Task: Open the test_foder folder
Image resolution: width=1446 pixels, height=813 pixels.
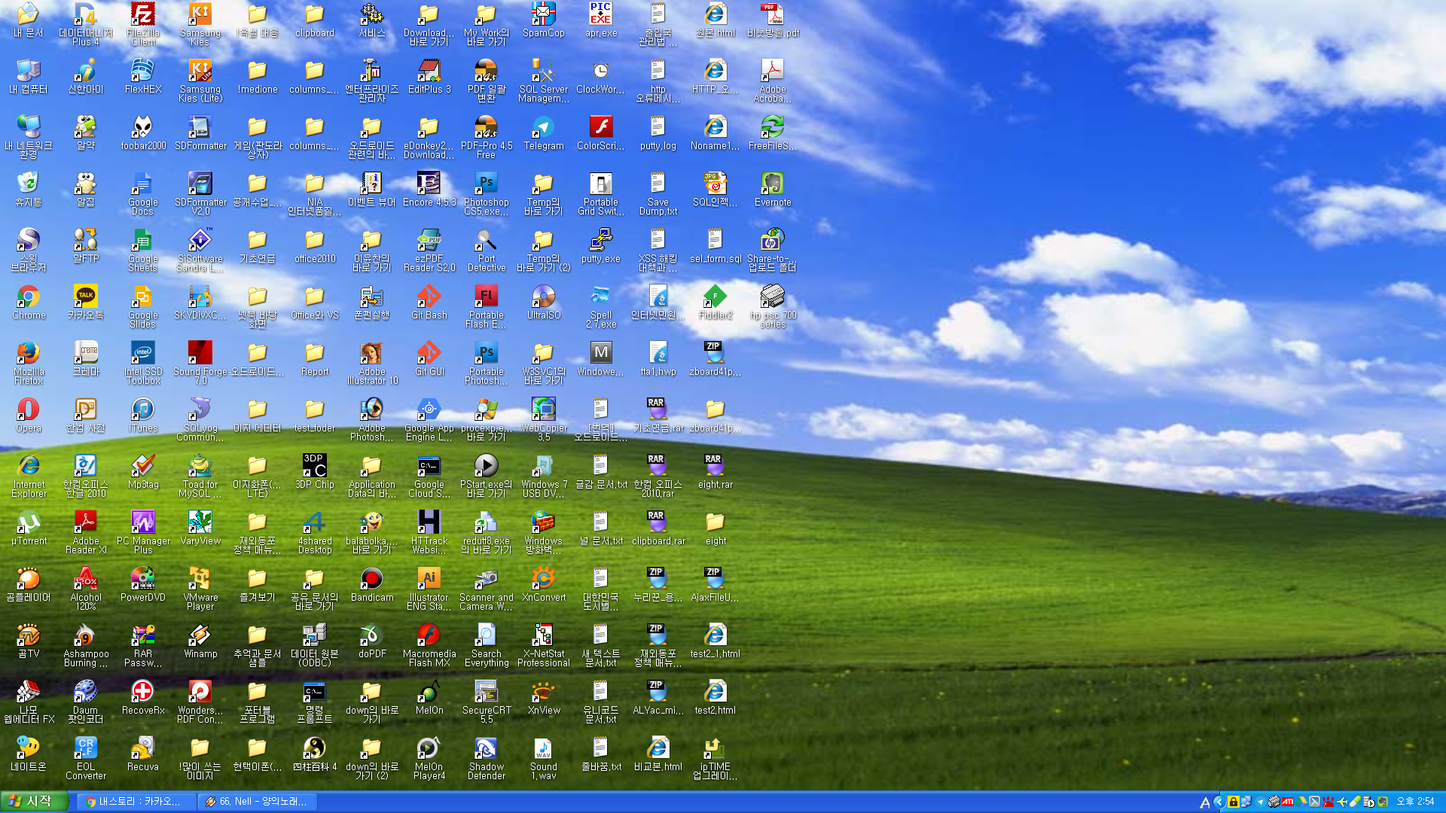Action: 315,415
